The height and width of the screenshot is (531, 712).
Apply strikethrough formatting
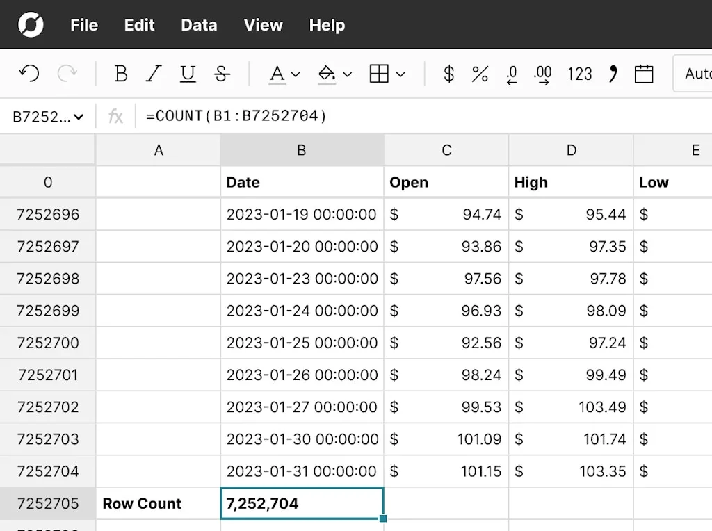point(222,74)
